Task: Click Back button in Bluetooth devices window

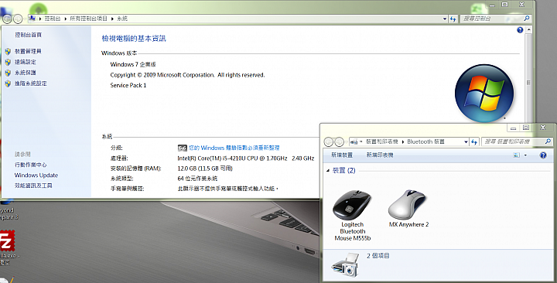Action: coord(329,142)
